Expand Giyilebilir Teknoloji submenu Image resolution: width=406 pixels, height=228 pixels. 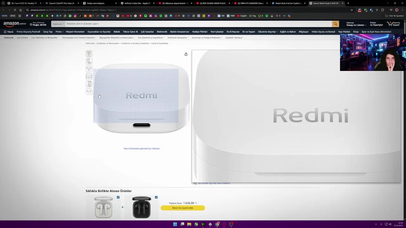(x=234, y=38)
